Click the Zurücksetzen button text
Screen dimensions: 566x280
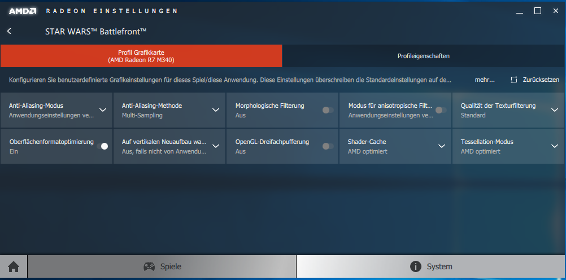click(x=541, y=80)
